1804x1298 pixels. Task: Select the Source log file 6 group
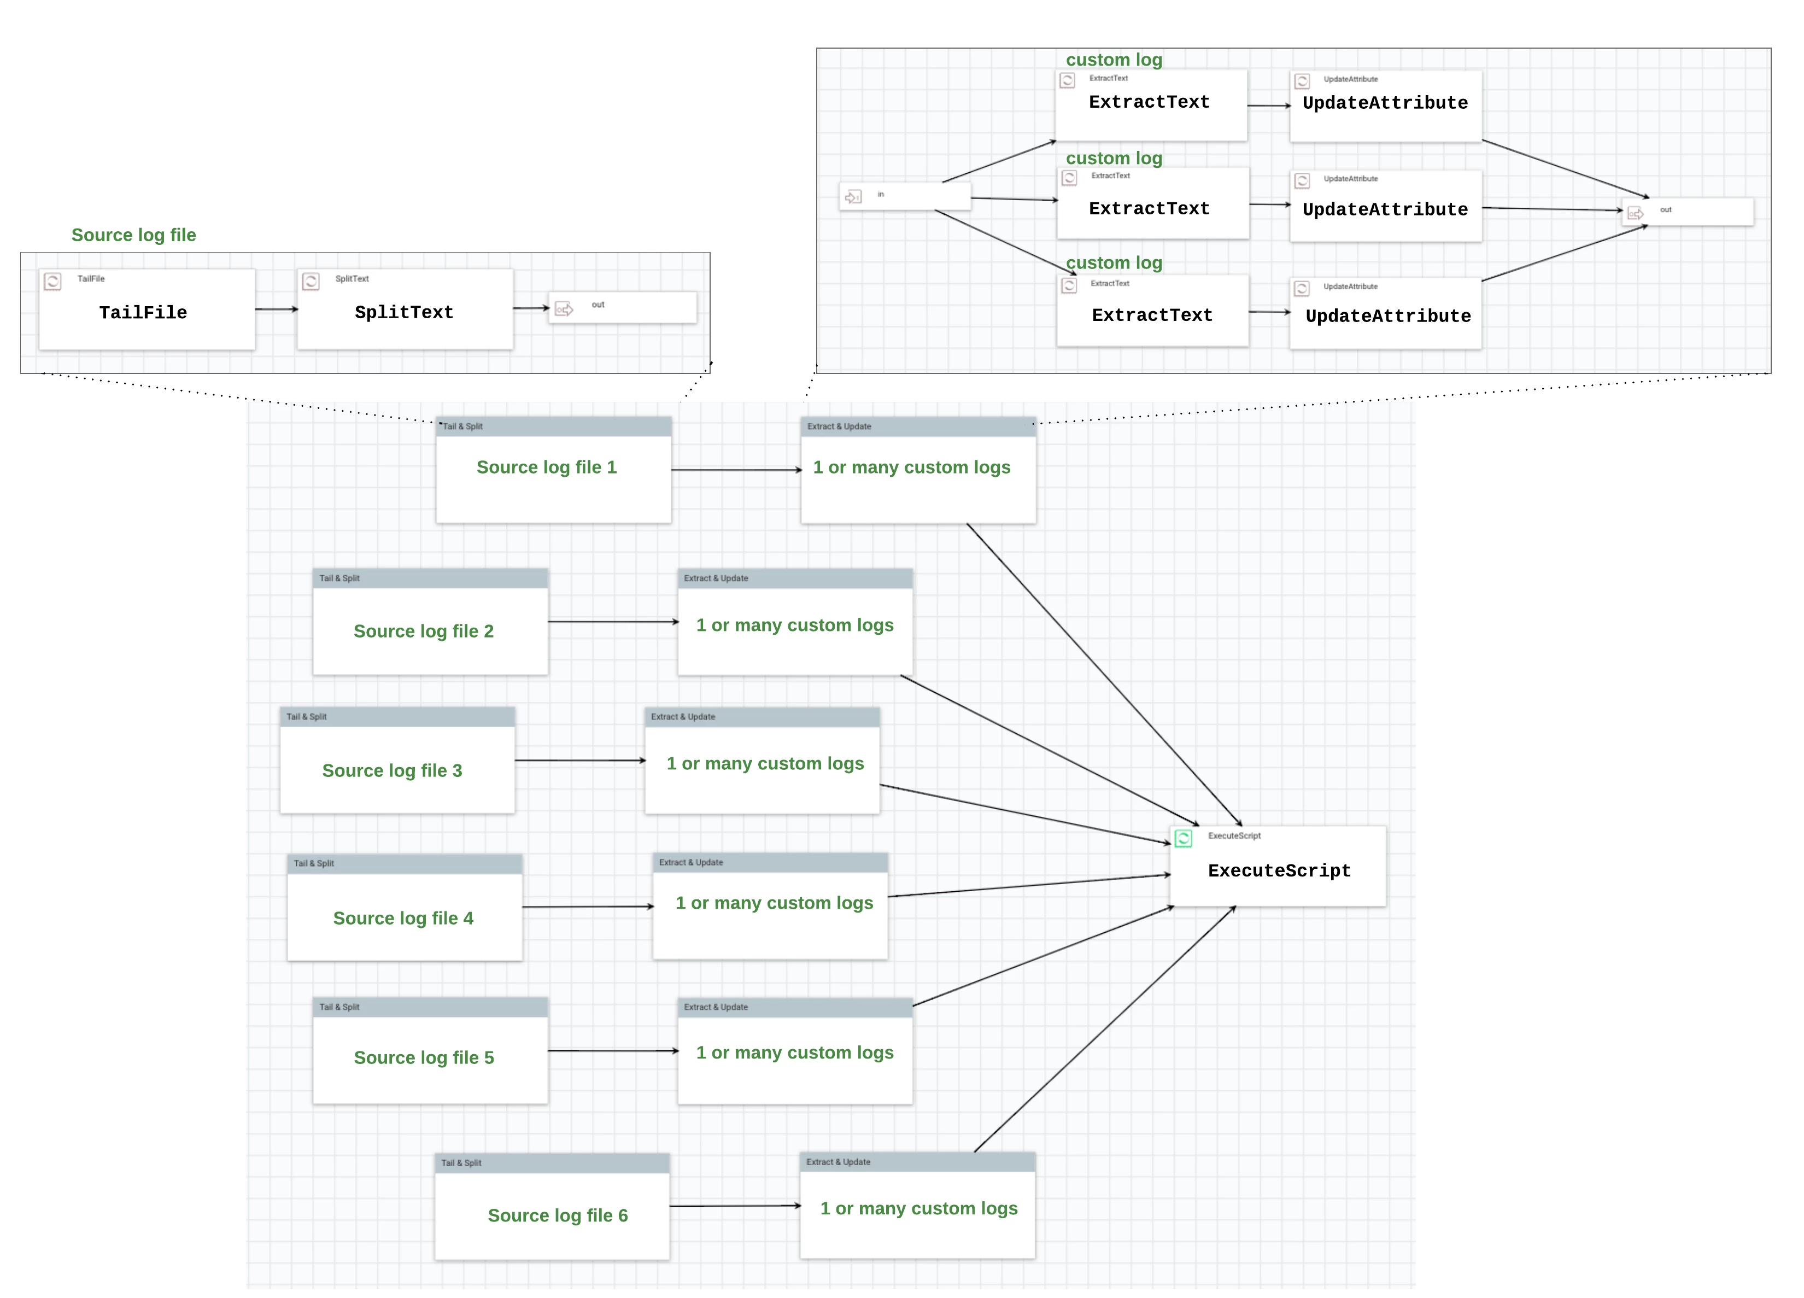pos(552,1207)
